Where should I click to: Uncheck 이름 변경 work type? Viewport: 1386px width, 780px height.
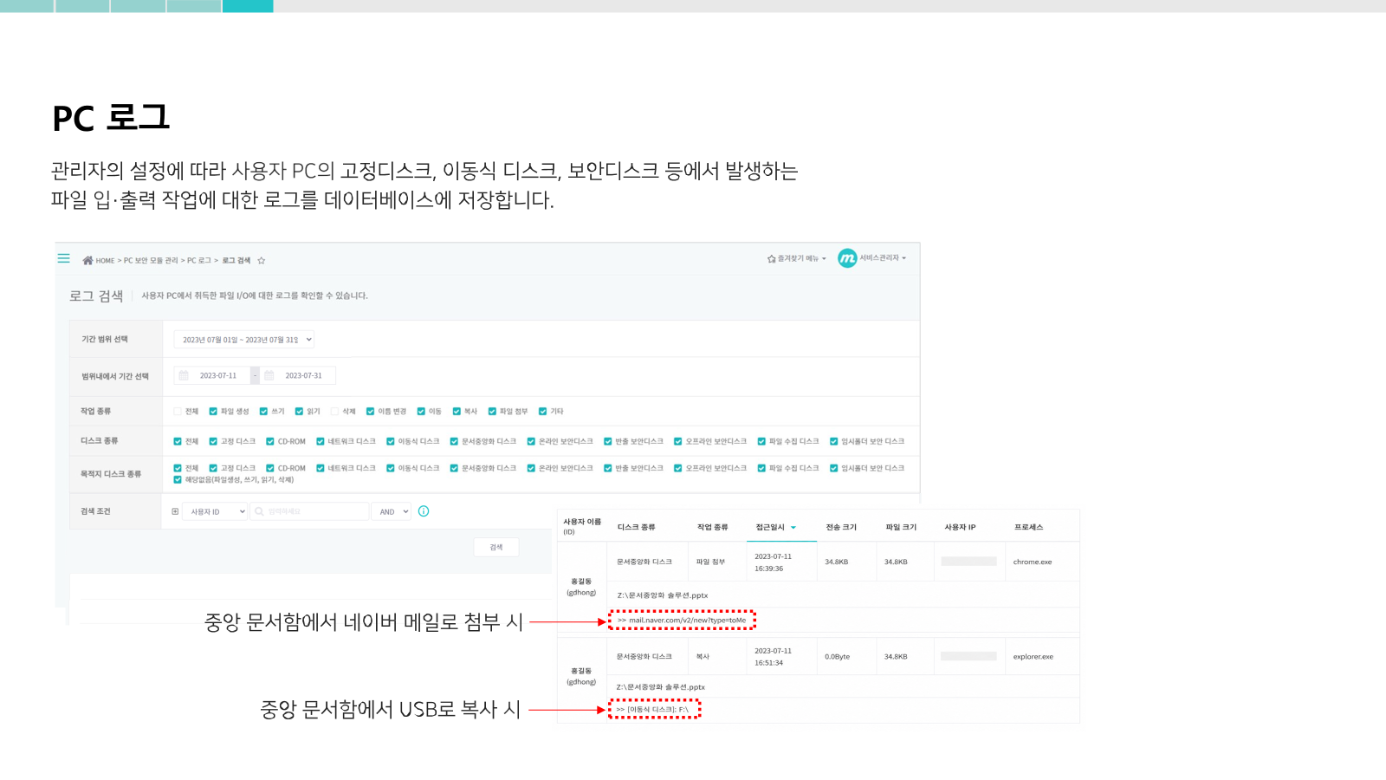point(370,412)
